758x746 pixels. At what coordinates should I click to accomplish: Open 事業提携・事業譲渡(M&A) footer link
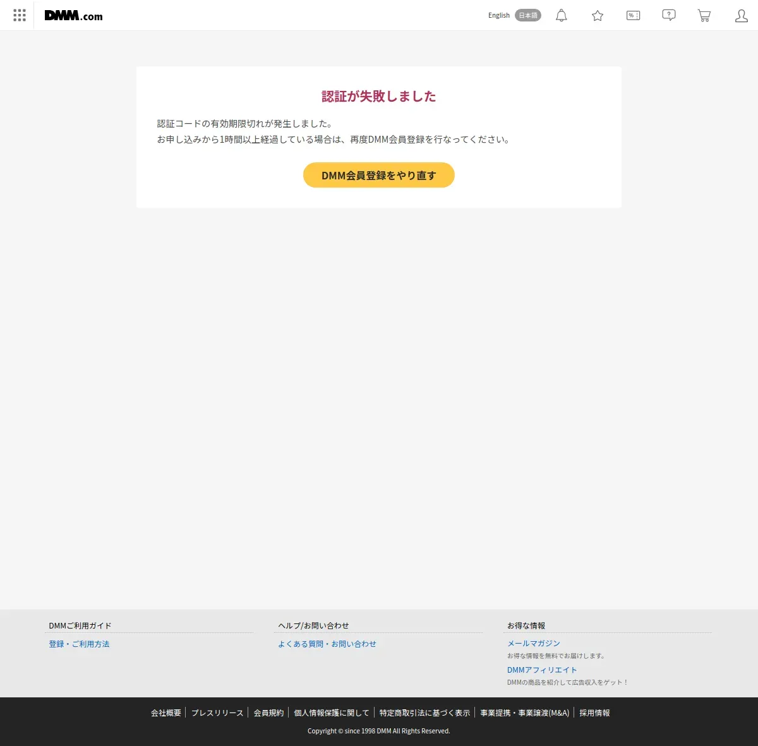pos(525,713)
